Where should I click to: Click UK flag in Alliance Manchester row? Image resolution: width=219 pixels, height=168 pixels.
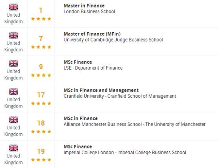13,120
